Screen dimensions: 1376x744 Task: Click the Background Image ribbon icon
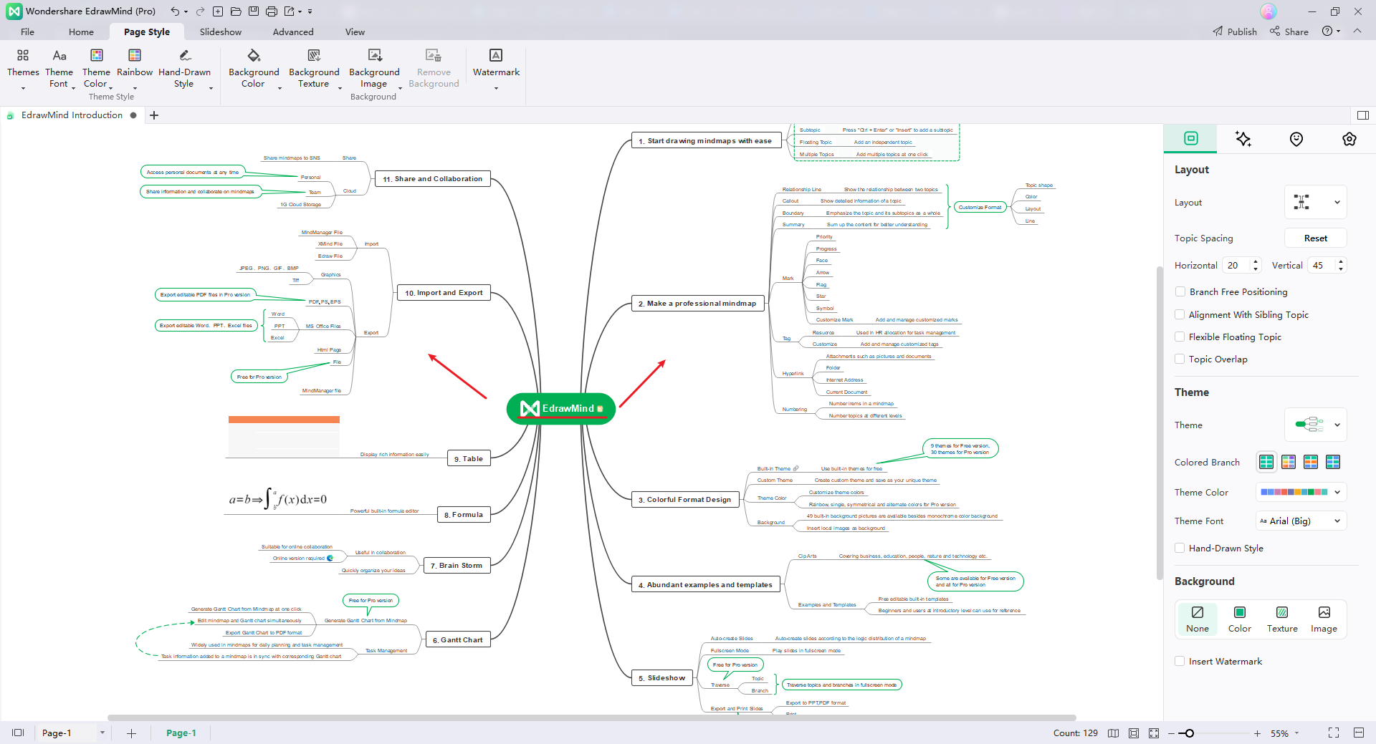pyautogui.click(x=374, y=56)
